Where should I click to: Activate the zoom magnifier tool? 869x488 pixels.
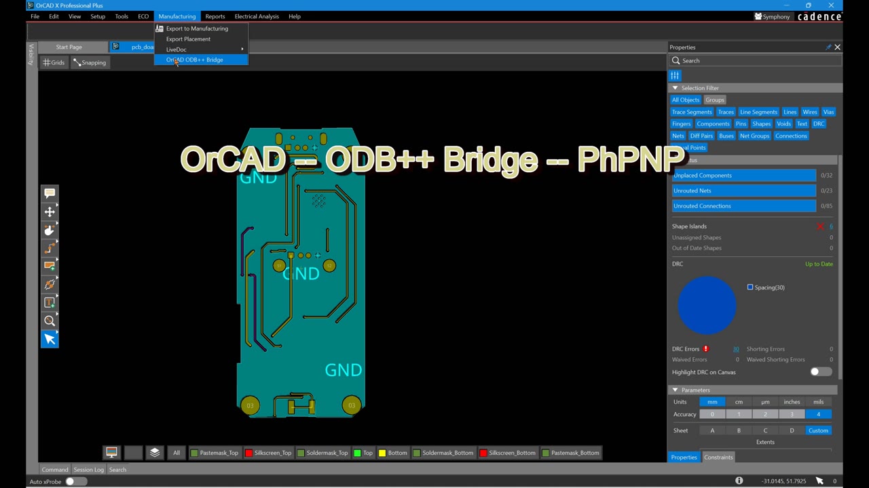(50, 321)
